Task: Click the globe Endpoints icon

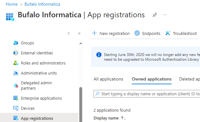Action: tap(137, 33)
